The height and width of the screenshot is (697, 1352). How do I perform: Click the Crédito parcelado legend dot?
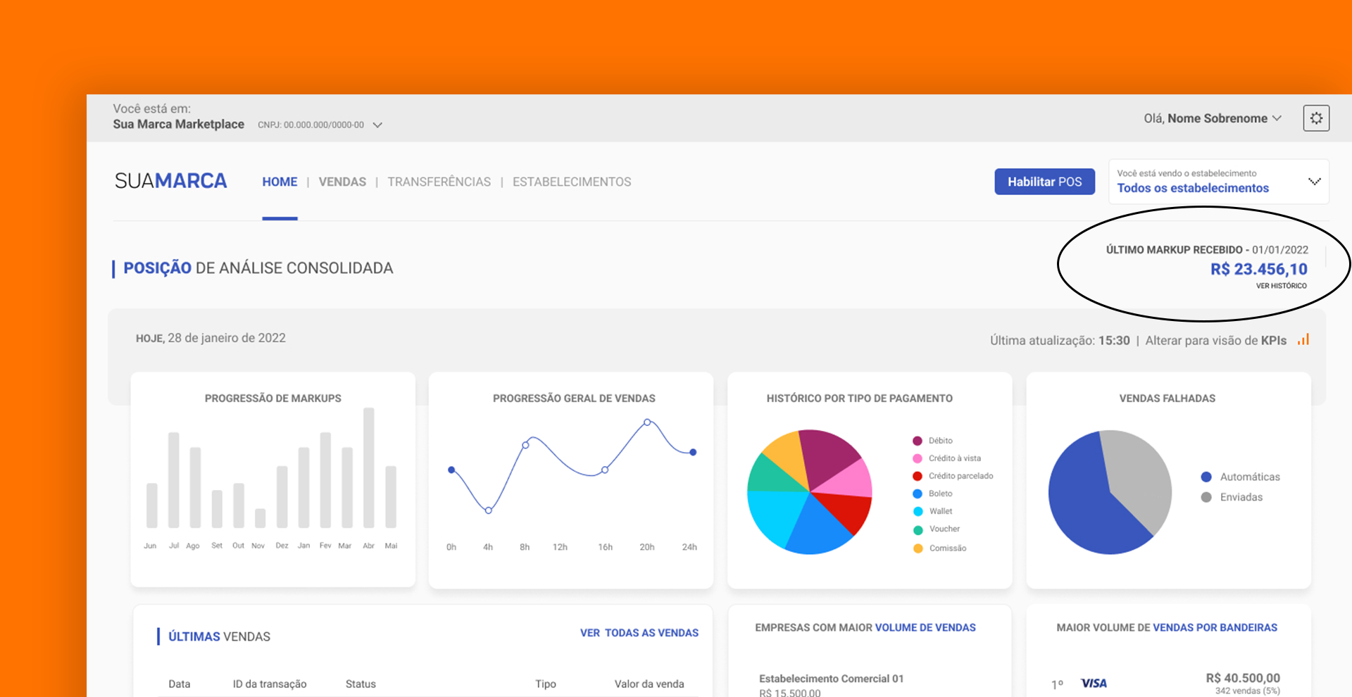pos(918,476)
